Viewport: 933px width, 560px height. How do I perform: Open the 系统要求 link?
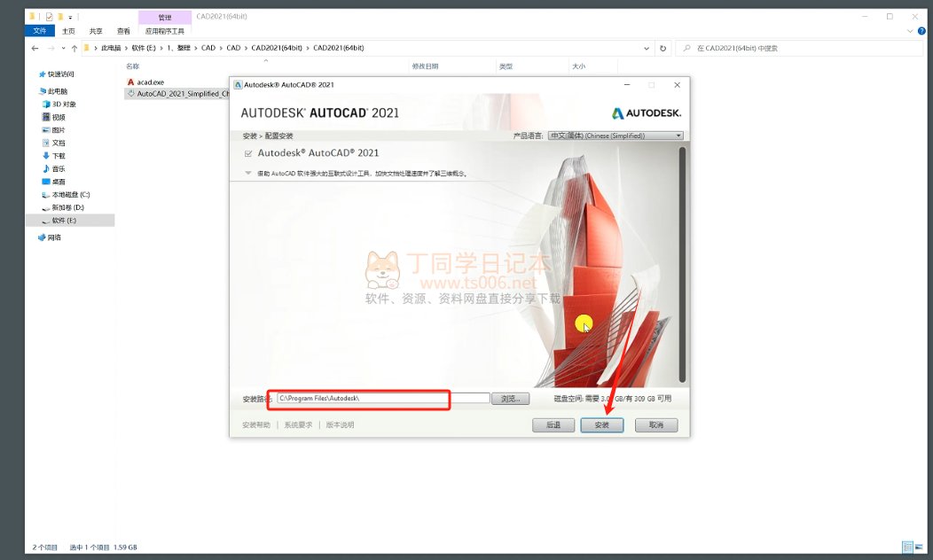point(298,425)
